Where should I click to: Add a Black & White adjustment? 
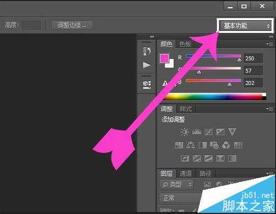point(203,145)
